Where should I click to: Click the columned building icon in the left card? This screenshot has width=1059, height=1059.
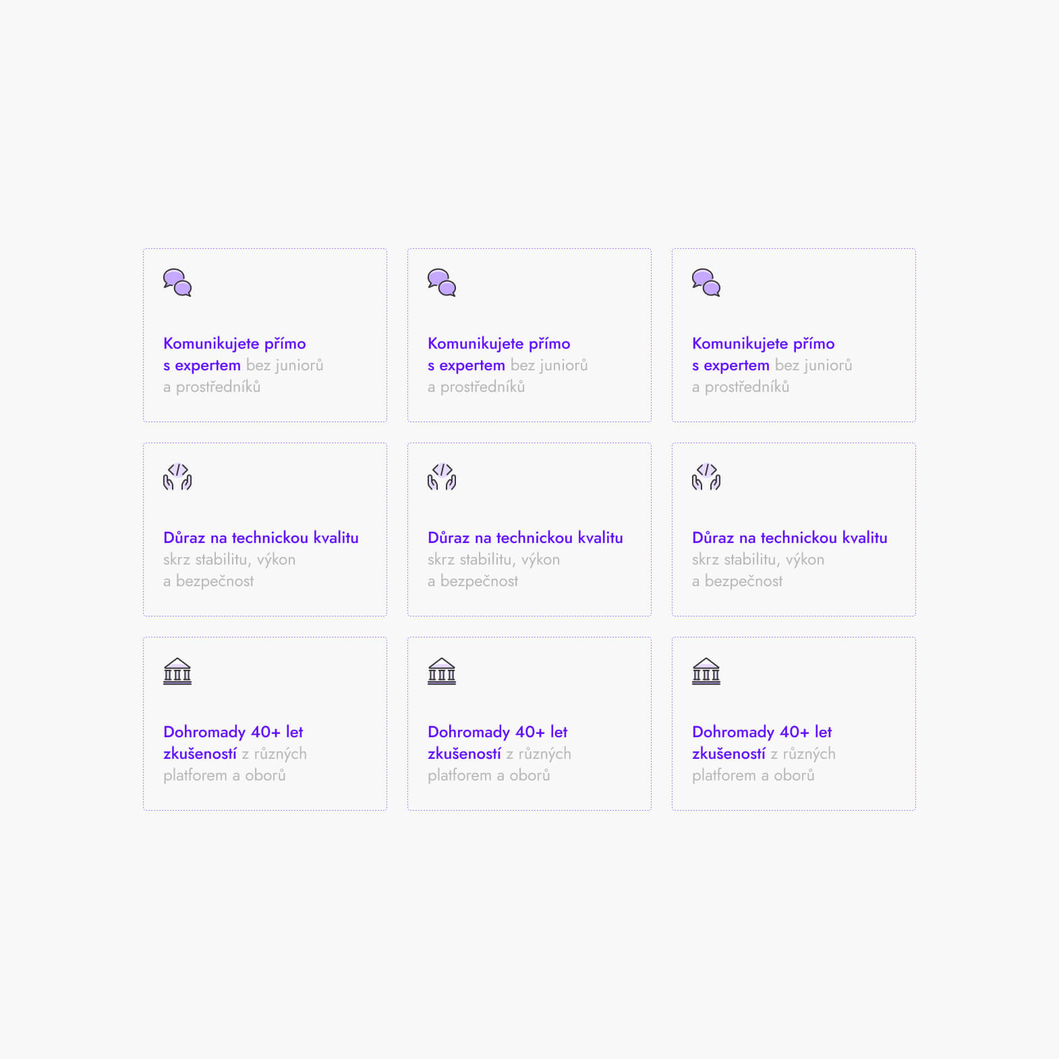[x=177, y=671]
